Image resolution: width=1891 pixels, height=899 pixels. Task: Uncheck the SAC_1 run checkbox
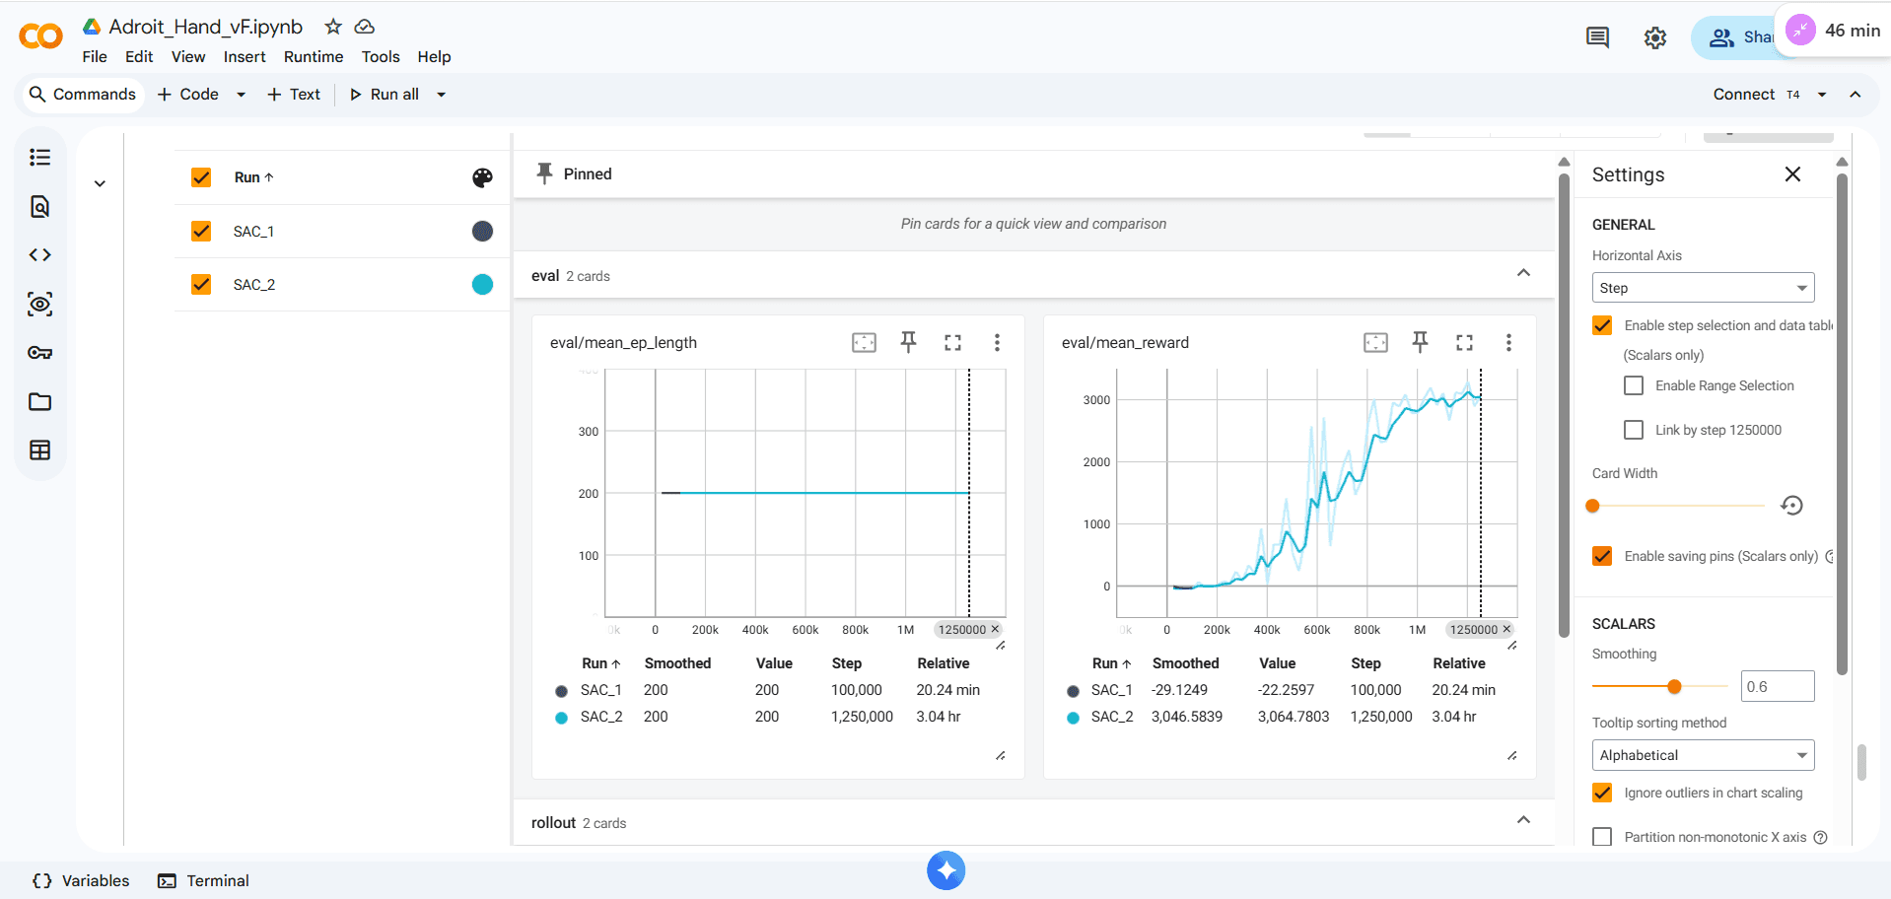pos(201,231)
